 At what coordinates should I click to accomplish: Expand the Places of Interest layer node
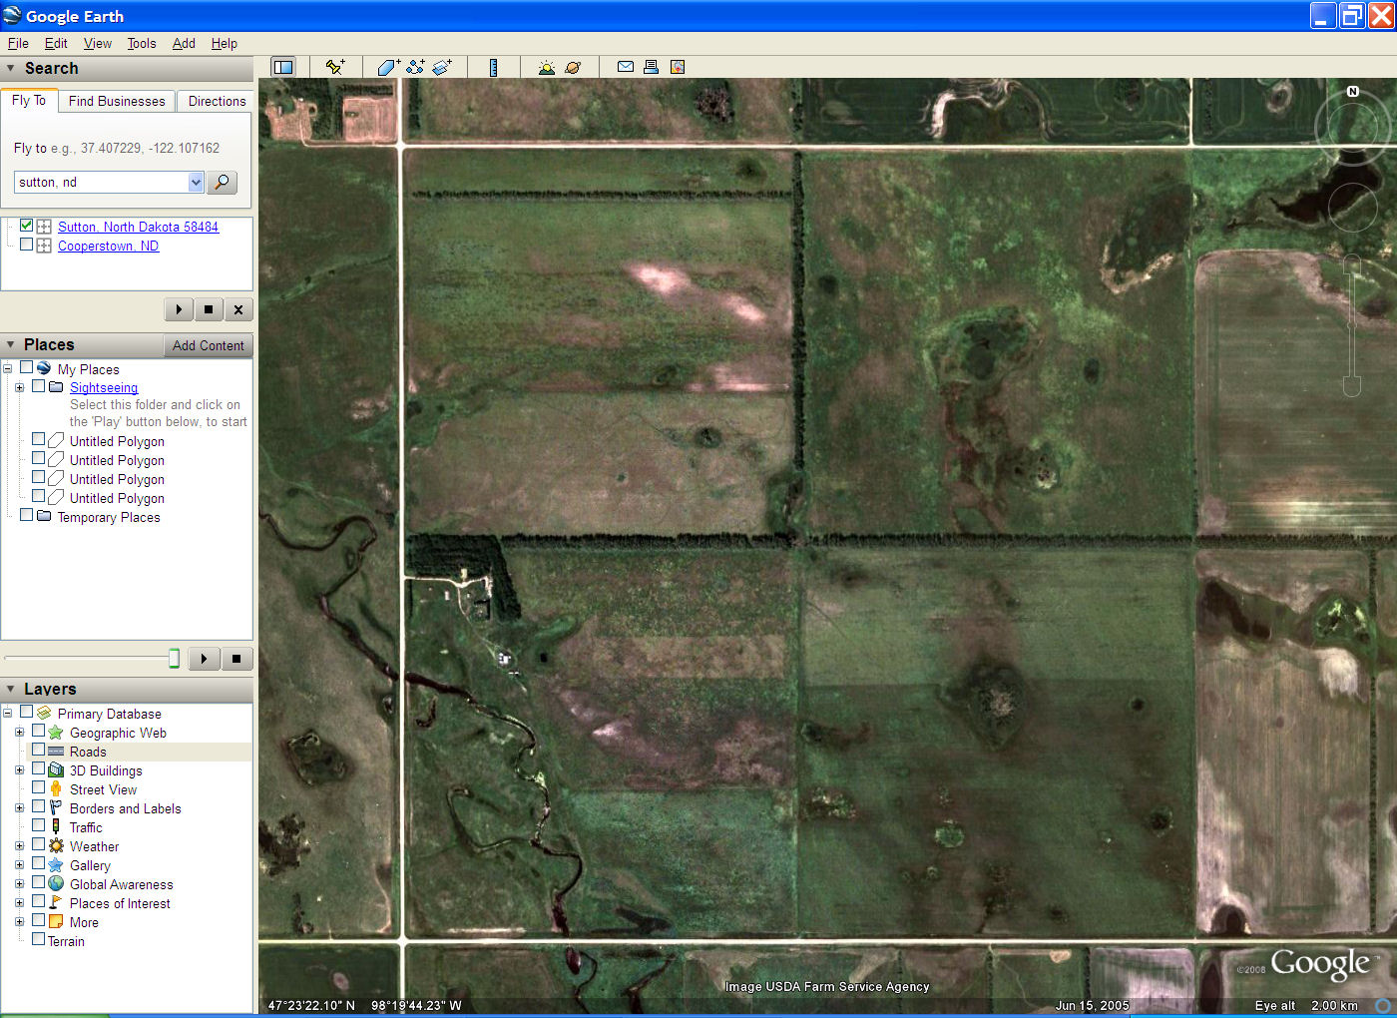pyautogui.click(x=19, y=903)
